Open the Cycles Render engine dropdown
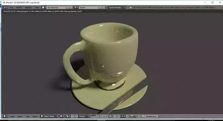The image size is (223, 121). tap(117, 8)
